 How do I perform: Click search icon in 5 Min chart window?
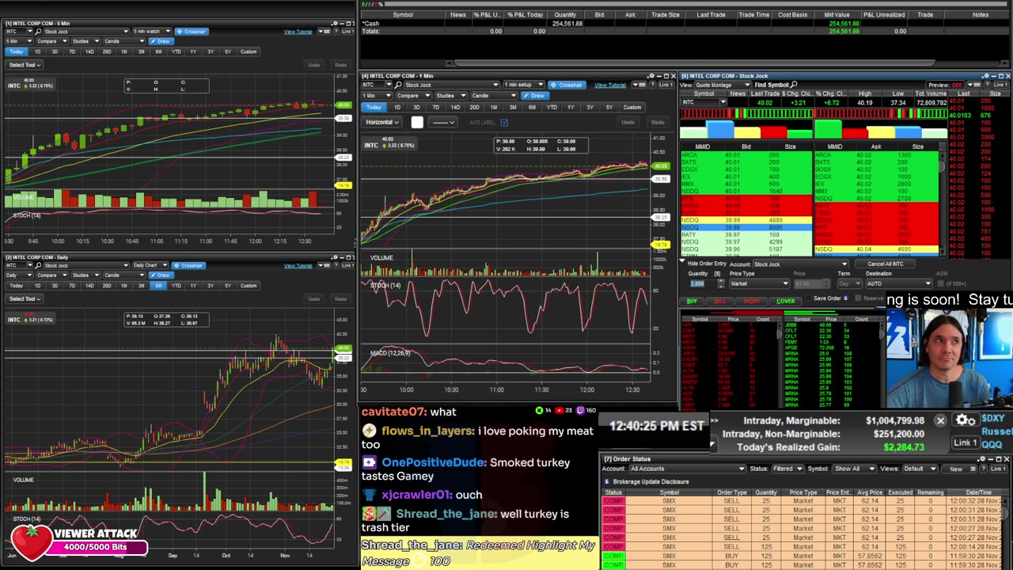coord(38,32)
